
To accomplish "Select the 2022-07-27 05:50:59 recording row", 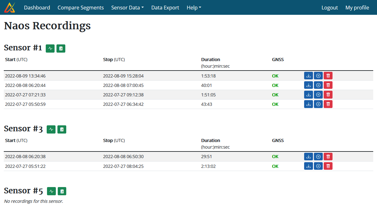I will pyautogui.click(x=126, y=104).
